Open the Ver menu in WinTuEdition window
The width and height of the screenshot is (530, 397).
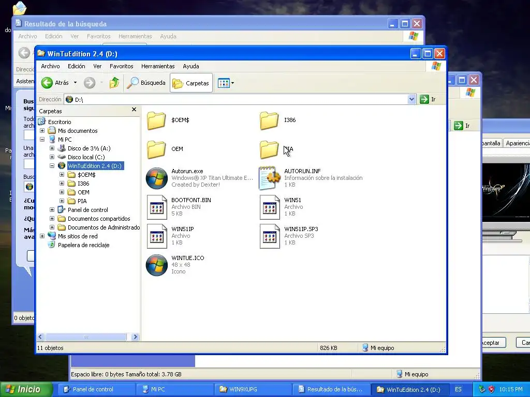pyautogui.click(x=97, y=66)
